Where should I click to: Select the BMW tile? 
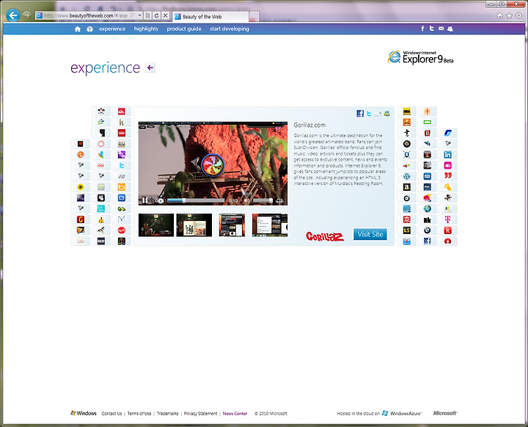(428, 230)
